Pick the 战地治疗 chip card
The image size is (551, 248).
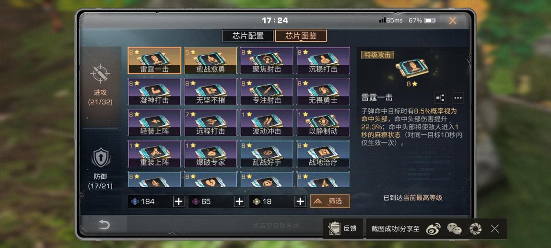click(x=323, y=154)
